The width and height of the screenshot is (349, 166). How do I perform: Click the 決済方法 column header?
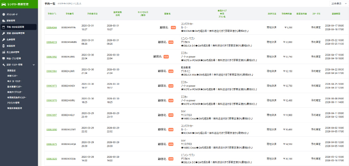272,14
